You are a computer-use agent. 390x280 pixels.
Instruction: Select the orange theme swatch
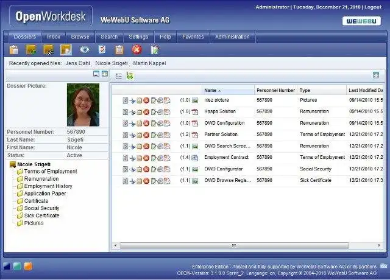[28, 266]
